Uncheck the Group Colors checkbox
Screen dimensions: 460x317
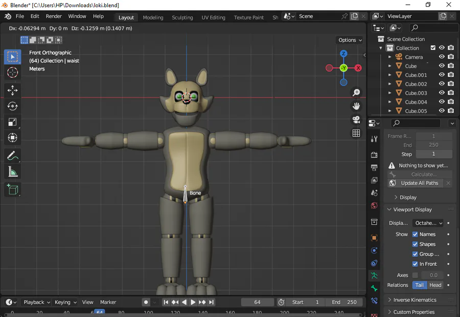click(415, 254)
